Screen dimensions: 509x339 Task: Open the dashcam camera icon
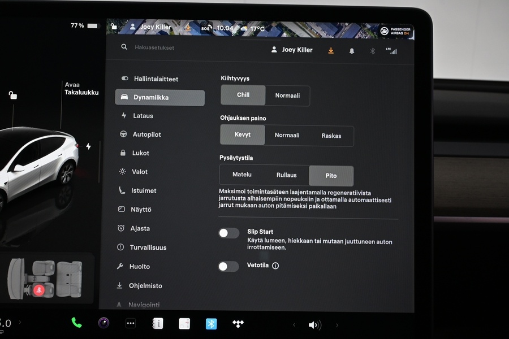[103, 323]
